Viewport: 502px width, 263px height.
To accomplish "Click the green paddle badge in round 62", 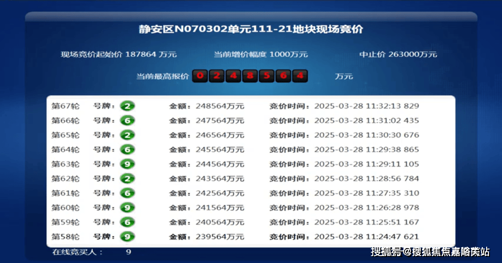I will pos(127,178).
